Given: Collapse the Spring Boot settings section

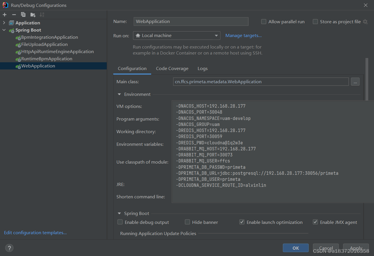Looking at the screenshot, I should point(119,214).
